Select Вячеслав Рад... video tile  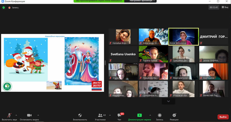tap(214, 89)
